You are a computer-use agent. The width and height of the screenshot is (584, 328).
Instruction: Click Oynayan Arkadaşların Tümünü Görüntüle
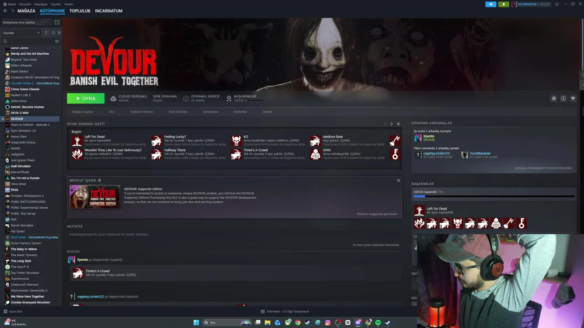543,168
